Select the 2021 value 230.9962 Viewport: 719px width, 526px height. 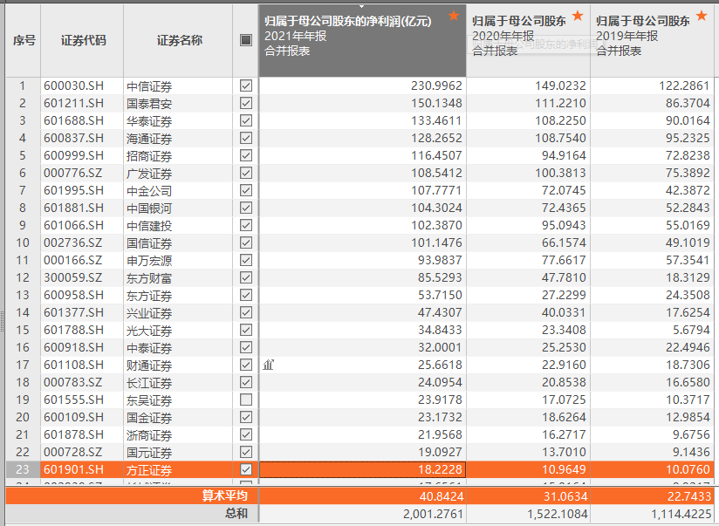[x=436, y=85]
